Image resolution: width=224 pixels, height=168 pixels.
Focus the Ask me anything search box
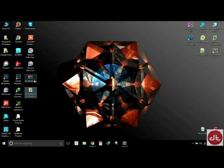36,143
